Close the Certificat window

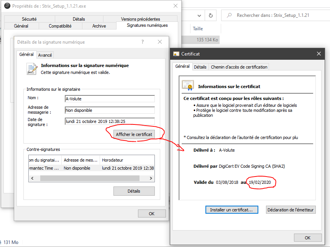[319, 54]
